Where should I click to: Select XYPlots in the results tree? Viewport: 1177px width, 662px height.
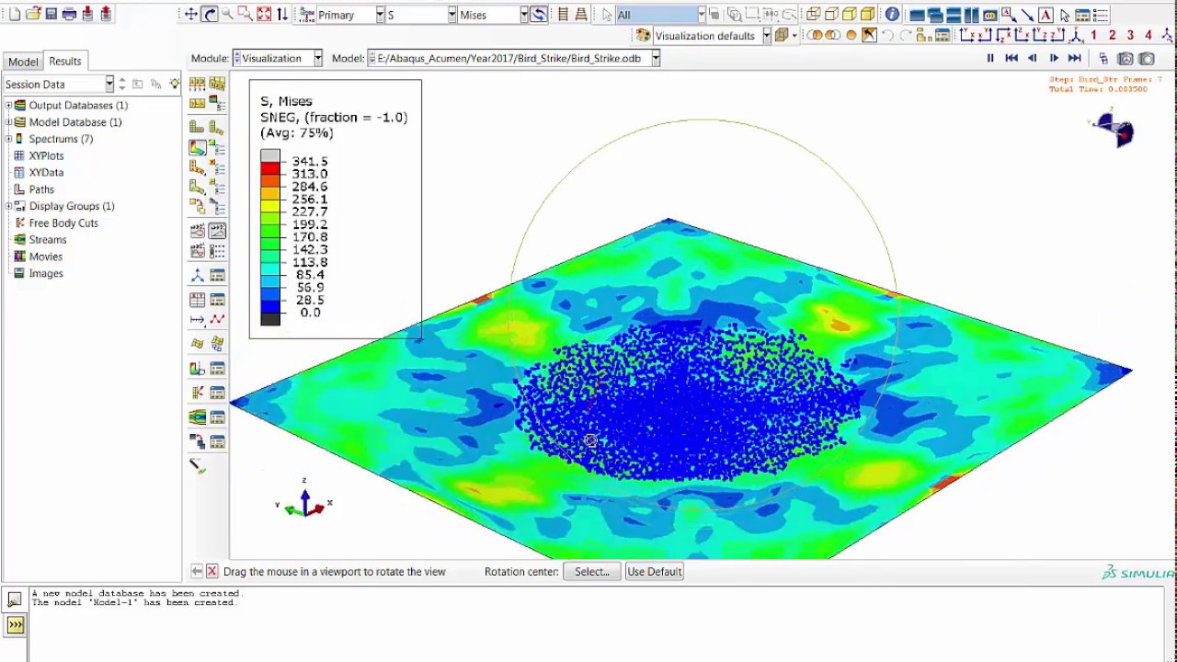[46, 156]
